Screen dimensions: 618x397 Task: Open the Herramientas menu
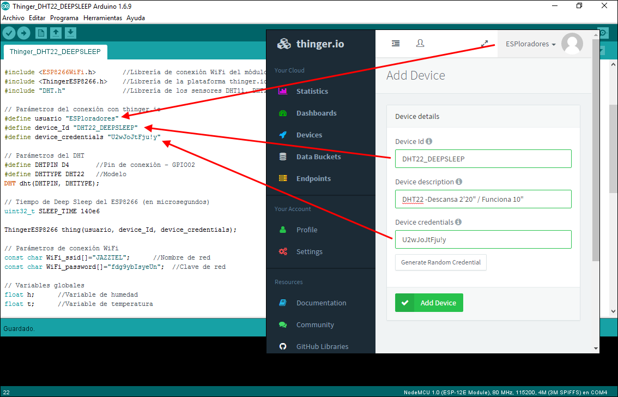[103, 18]
